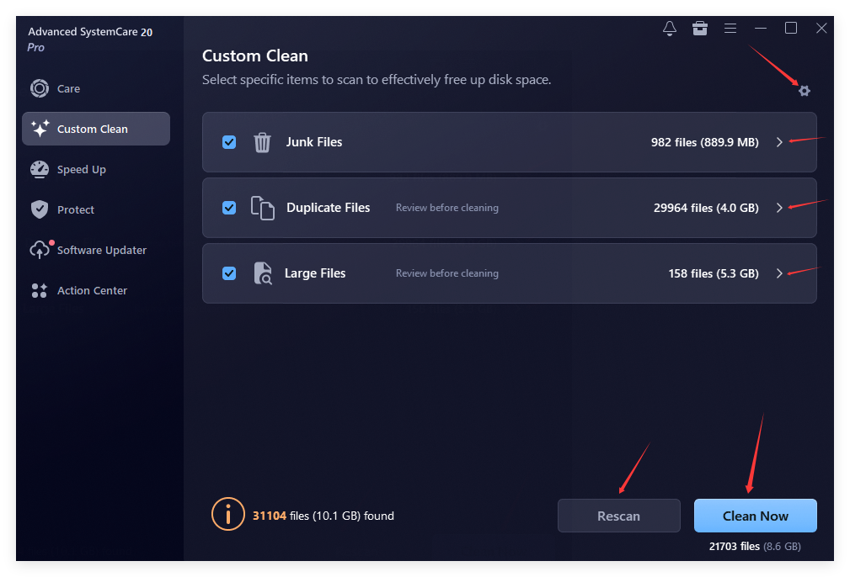Open the Speed Up section
This screenshot has height=577, width=850.
(x=96, y=169)
